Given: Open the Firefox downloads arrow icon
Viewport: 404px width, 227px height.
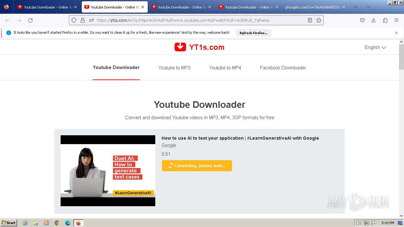Looking at the screenshot, I should (374, 20).
